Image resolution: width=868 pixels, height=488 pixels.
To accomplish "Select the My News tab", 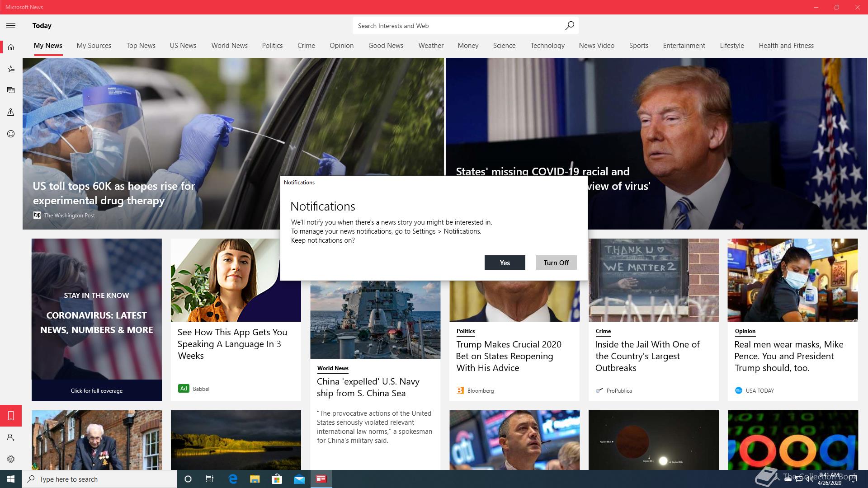I will pos(48,46).
